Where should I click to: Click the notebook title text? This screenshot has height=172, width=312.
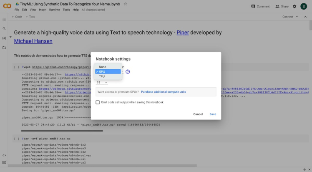70,4
